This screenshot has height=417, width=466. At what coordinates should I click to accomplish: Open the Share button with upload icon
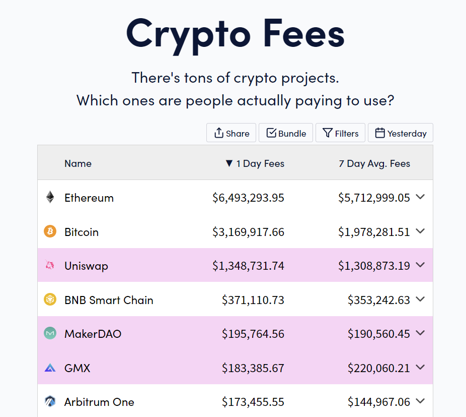(x=231, y=133)
